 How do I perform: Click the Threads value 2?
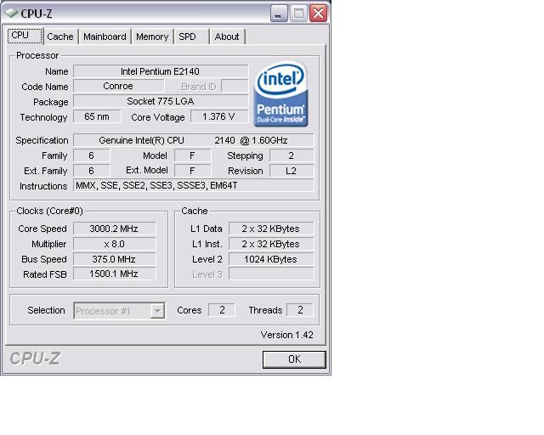300,310
